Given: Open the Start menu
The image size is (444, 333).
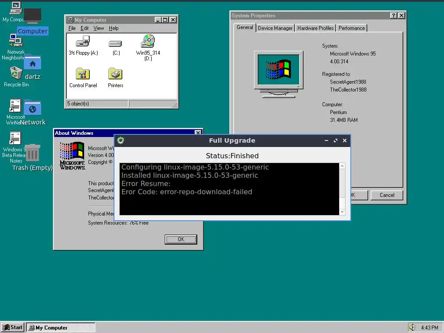Looking at the screenshot, I should click(13, 327).
